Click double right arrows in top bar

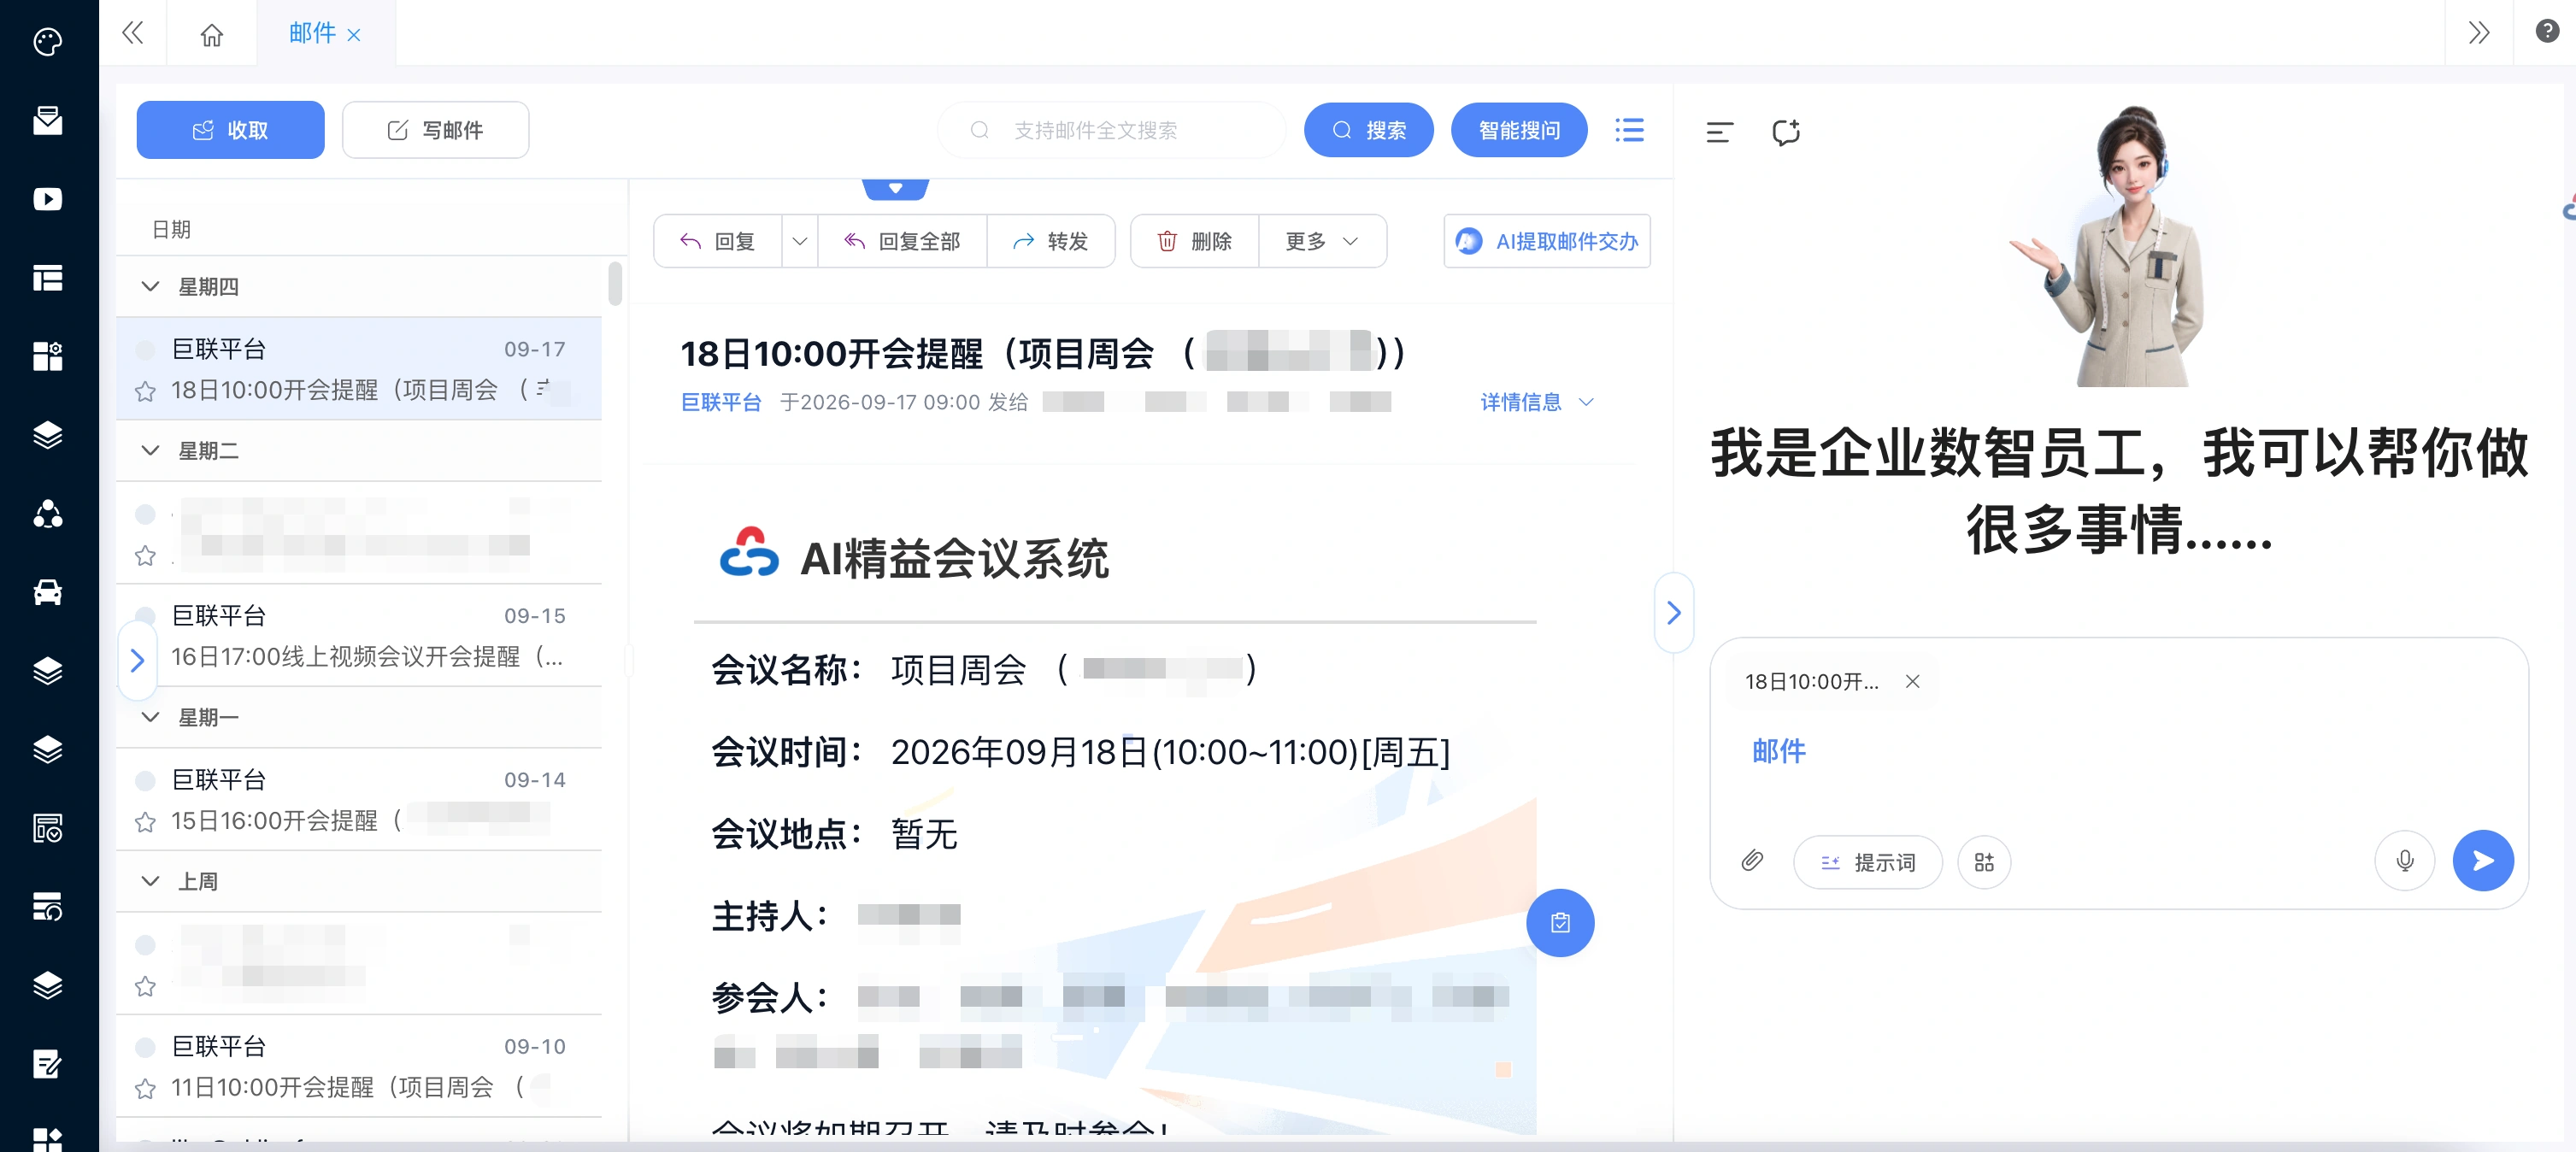[2478, 33]
